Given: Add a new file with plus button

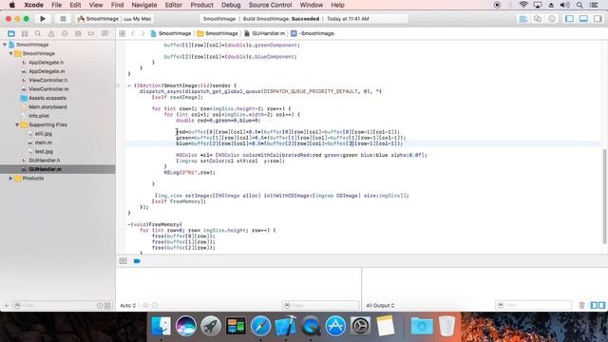Looking at the screenshot, I should pos(6,306).
